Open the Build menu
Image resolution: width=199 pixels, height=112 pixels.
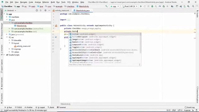pyautogui.click(x=53, y=2)
